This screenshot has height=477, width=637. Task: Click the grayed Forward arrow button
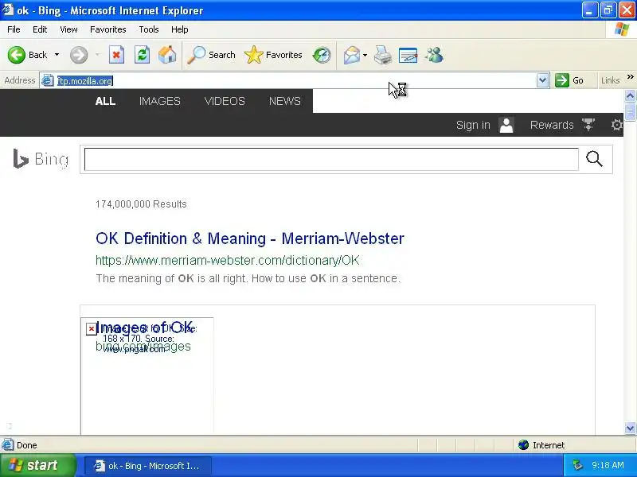78,55
